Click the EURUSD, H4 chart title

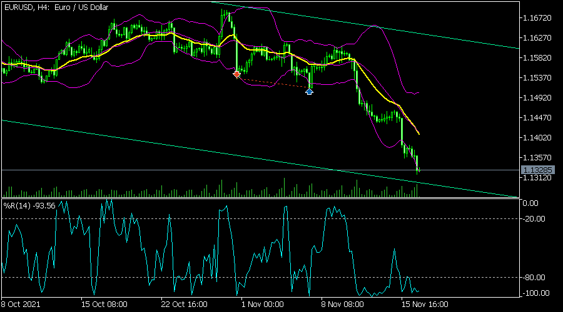[x=56, y=7]
